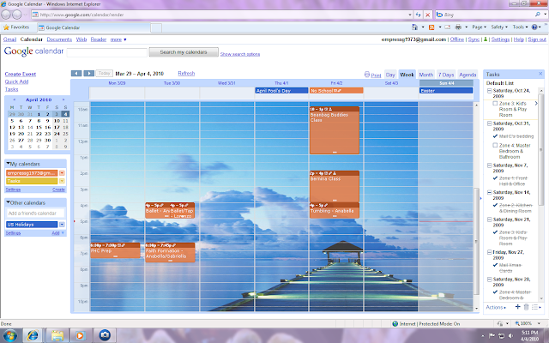Screen dimensions: 549x343
Task: Toggle the yellow Tasks calendar
Action: click(32, 181)
